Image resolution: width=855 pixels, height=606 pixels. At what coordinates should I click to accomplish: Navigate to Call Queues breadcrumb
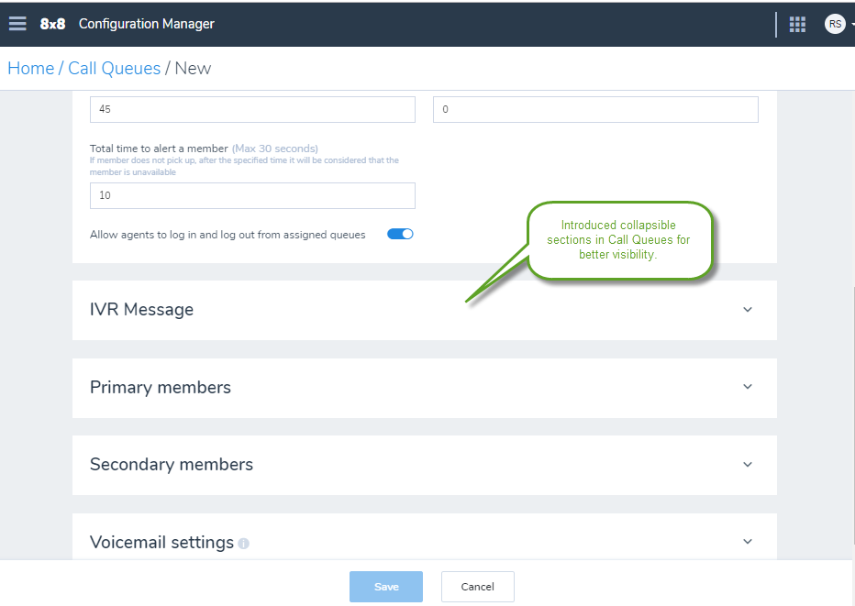coord(114,69)
